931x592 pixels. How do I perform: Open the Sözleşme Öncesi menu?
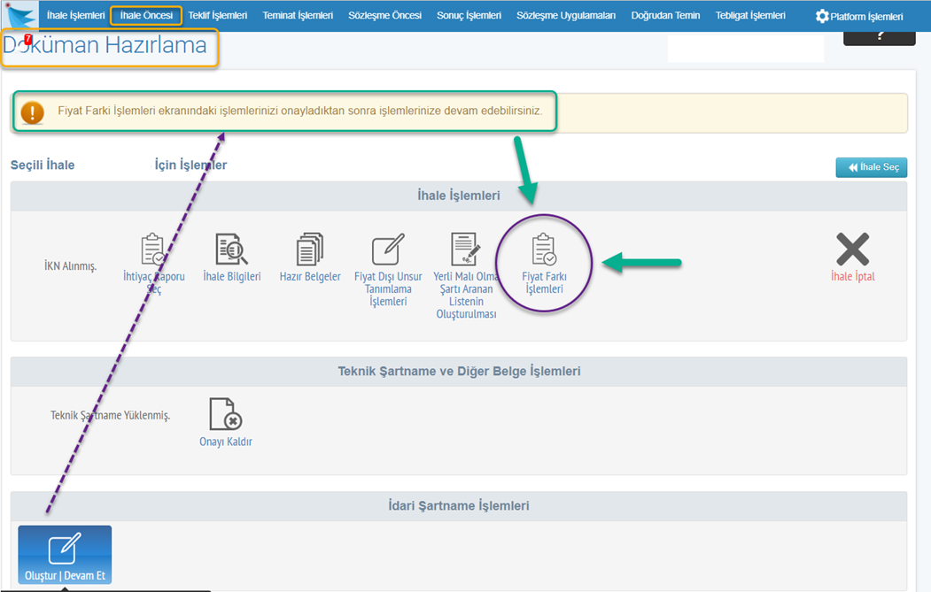[x=384, y=16]
